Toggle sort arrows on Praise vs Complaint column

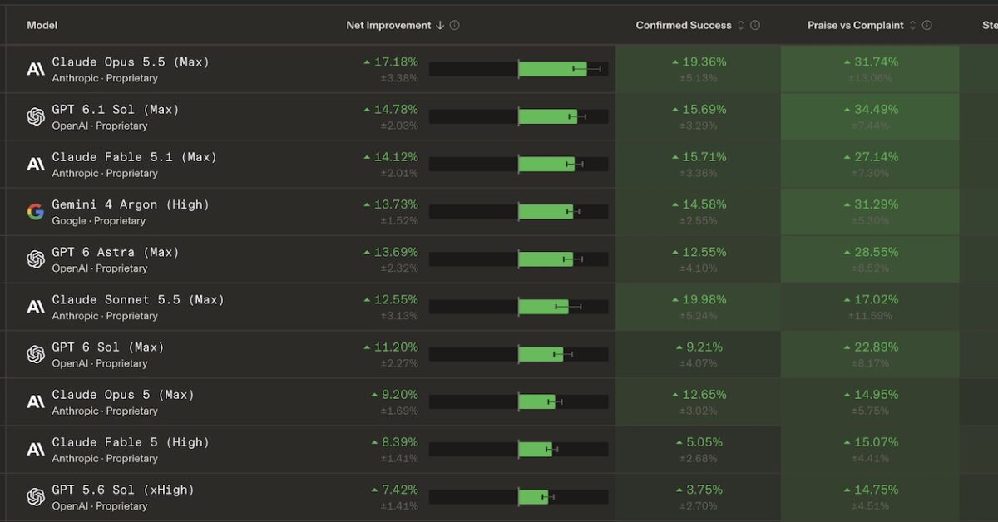pos(912,25)
